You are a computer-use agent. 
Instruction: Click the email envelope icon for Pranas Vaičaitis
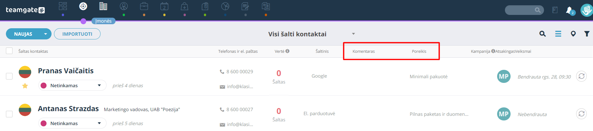click(x=222, y=87)
